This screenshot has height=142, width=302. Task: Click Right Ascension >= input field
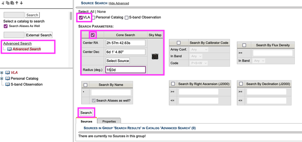click(199, 92)
